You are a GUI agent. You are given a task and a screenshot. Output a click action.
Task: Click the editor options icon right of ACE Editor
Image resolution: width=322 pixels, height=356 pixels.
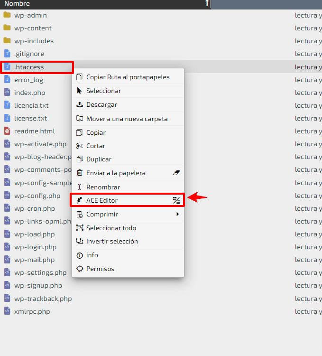[176, 200]
